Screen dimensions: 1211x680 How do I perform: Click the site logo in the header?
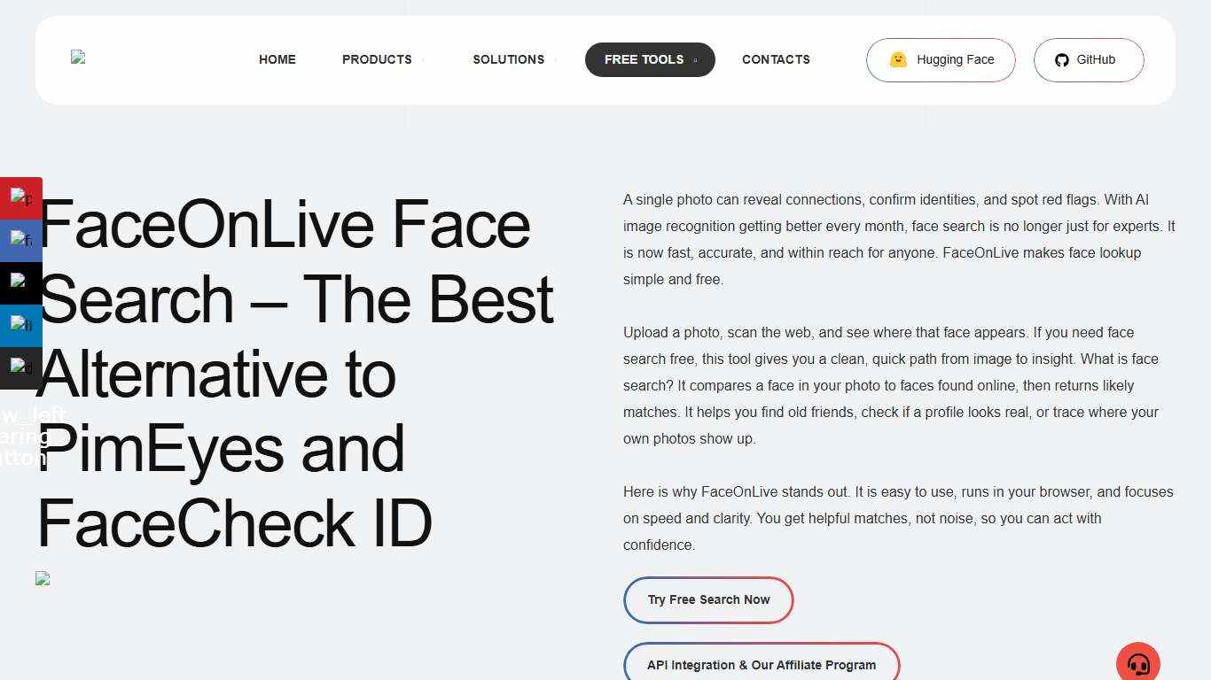pyautogui.click(x=78, y=58)
